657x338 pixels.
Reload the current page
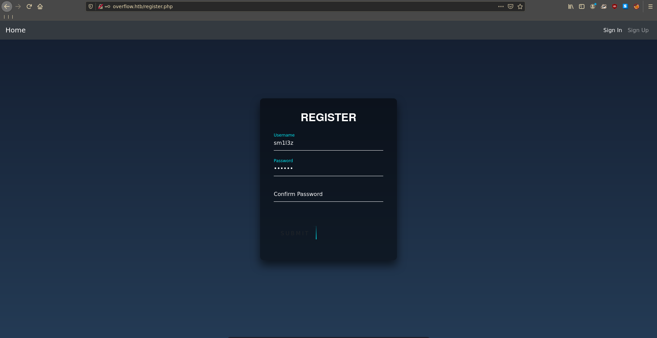pos(29,6)
